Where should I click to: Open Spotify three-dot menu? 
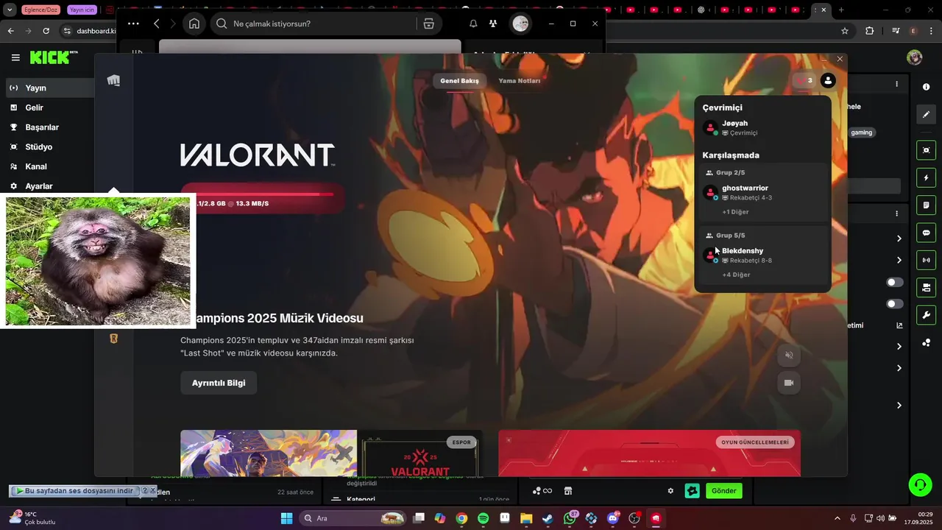click(x=133, y=24)
